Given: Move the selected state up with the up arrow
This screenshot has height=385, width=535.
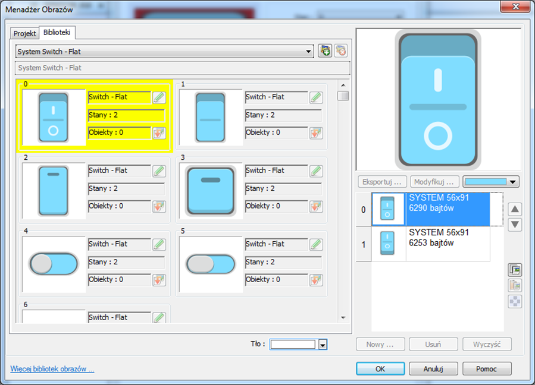Looking at the screenshot, I should 515,209.
